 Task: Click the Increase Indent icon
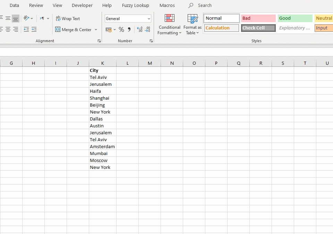pyautogui.click(x=34, y=30)
